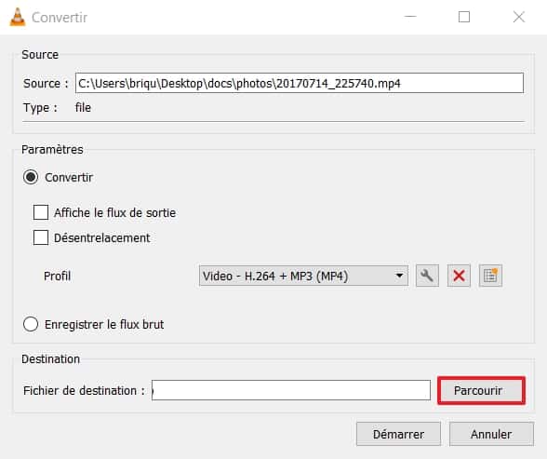
Task: Enable Affiche le flux de sortie checkbox
Action: (x=41, y=212)
